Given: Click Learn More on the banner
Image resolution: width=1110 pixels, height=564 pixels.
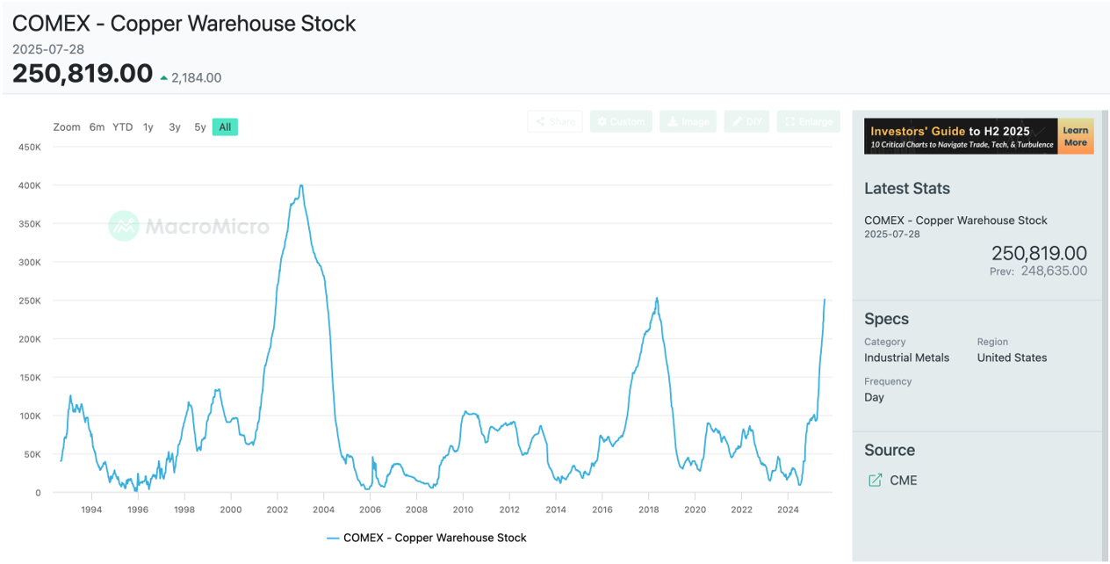Looking at the screenshot, I should point(1075,136).
